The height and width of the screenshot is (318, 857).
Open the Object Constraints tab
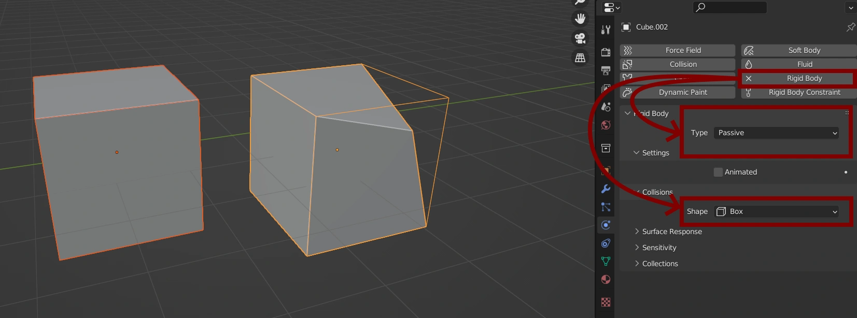tap(606, 243)
